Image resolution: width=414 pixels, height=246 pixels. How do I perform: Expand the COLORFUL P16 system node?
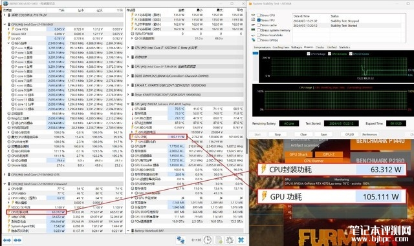[5, 15]
